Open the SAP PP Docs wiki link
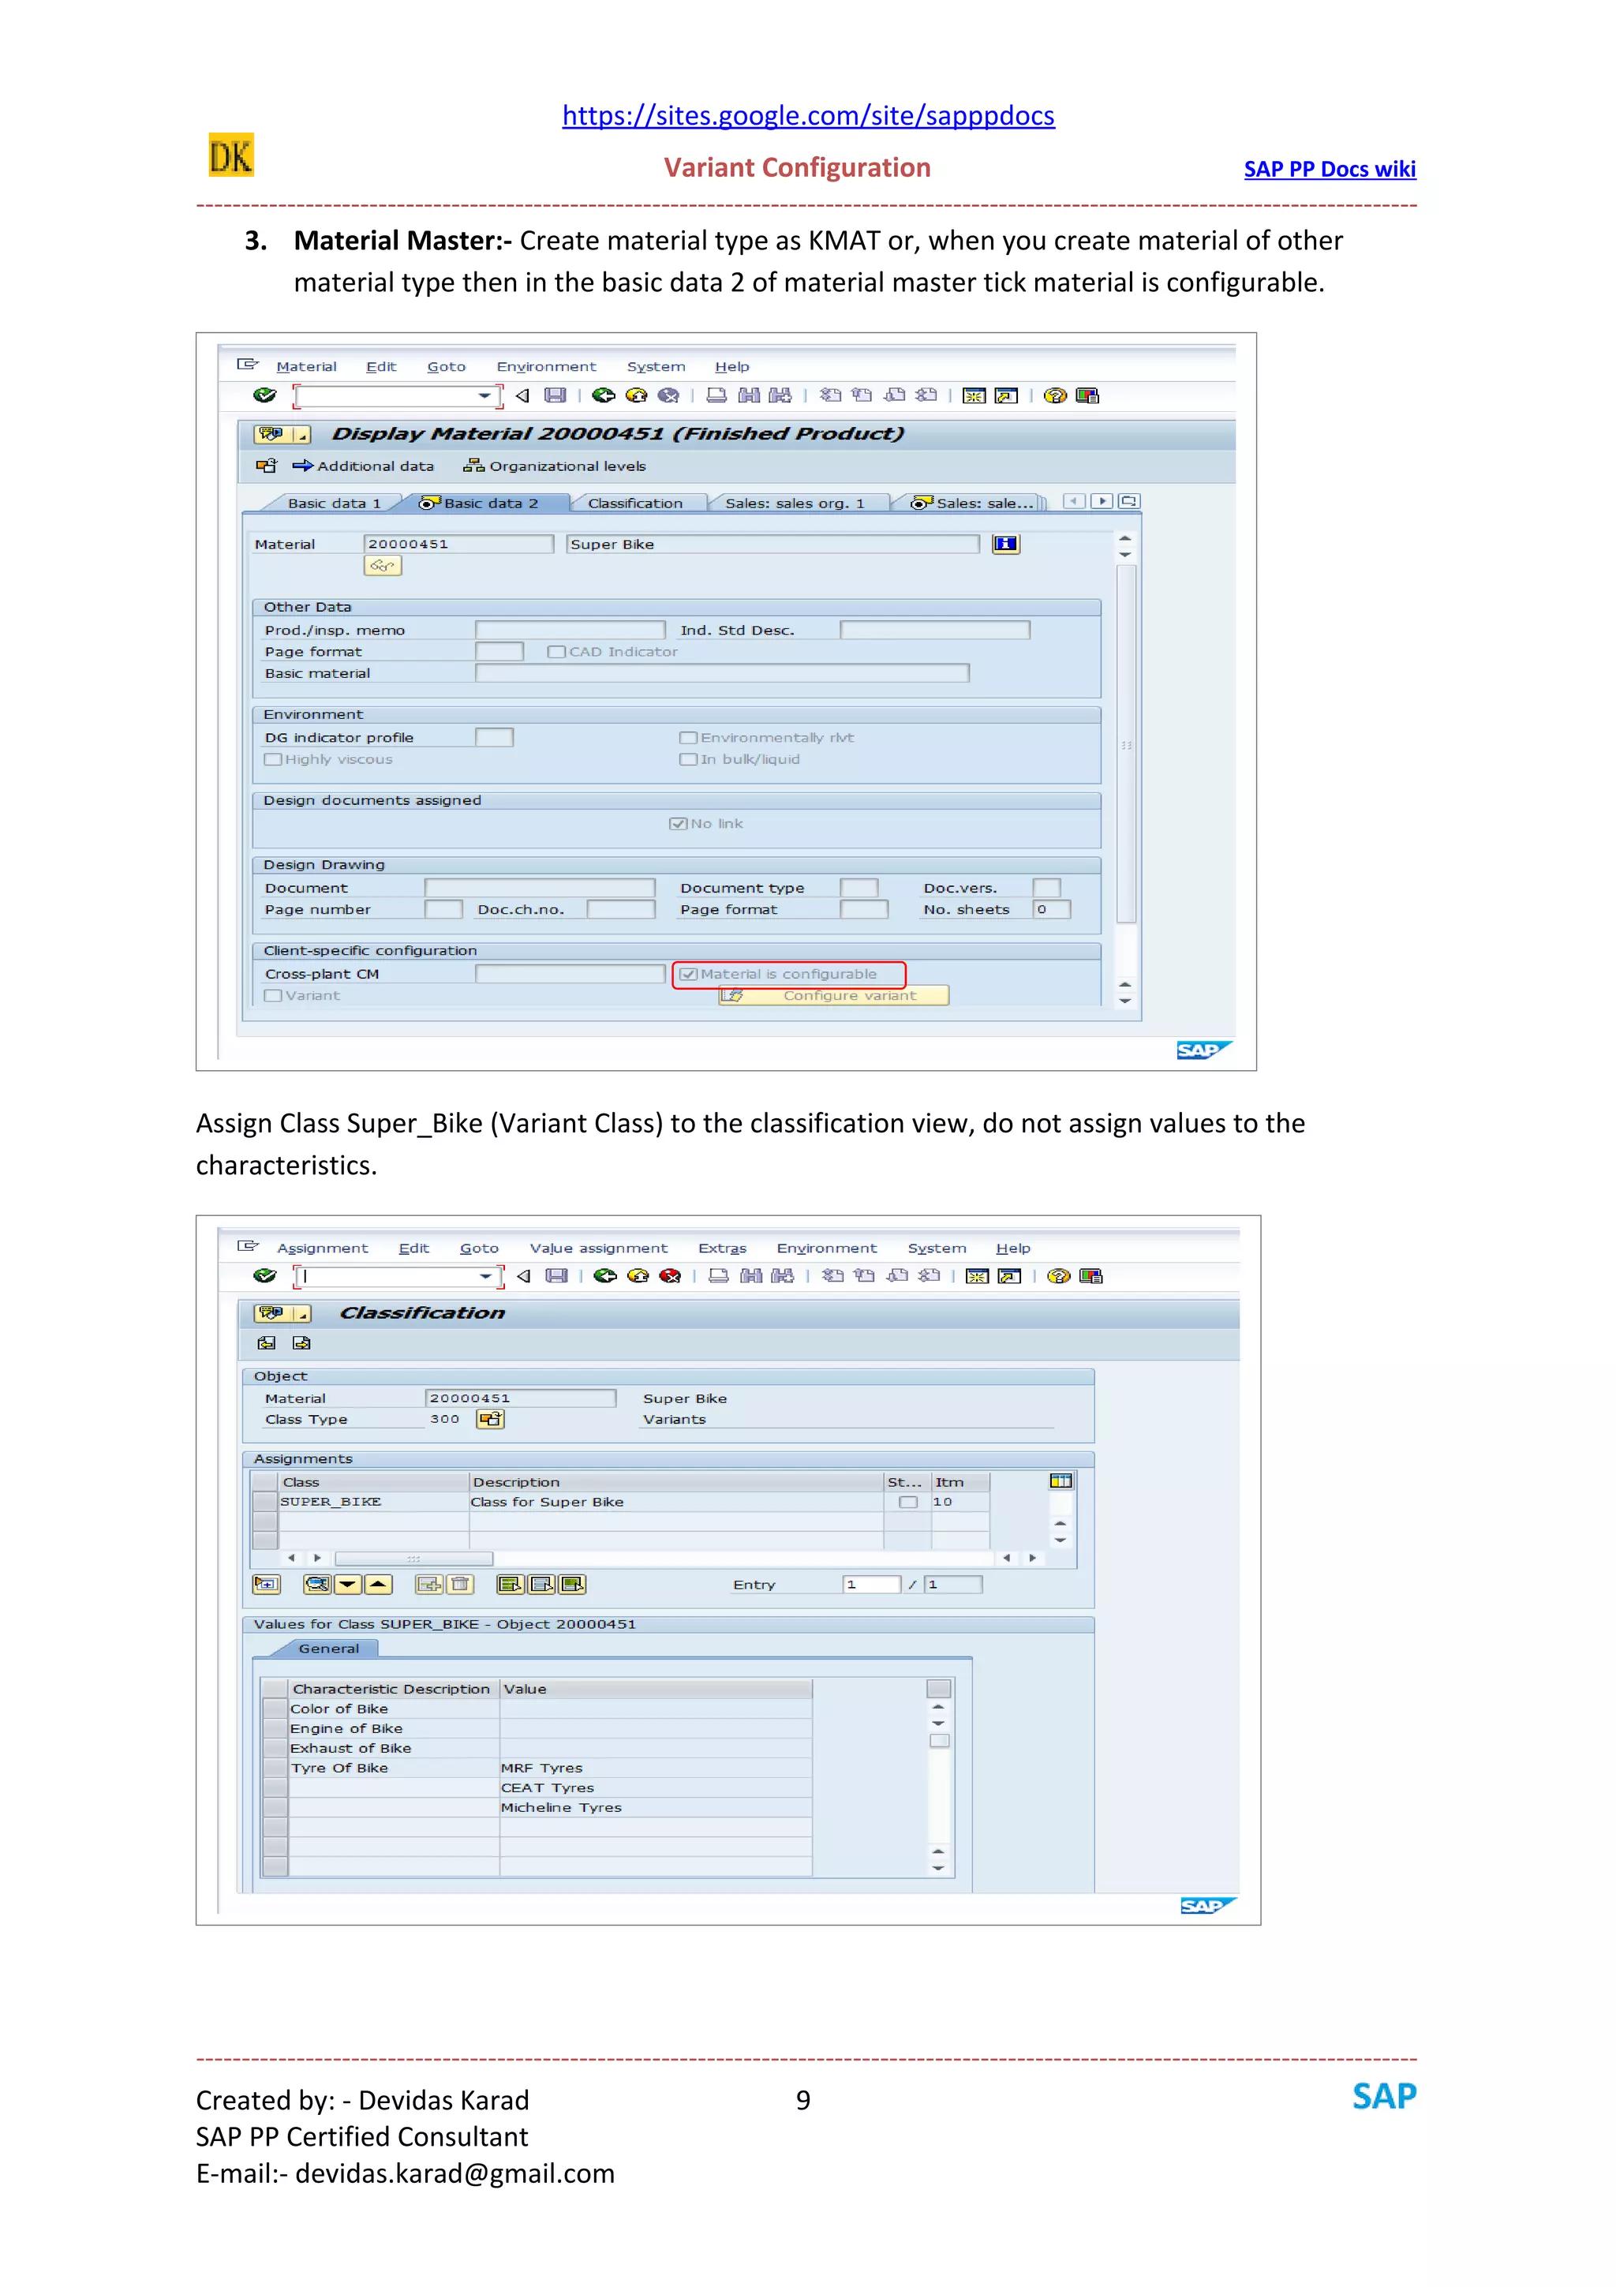The width and height of the screenshot is (1616, 2287). [x=1330, y=170]
